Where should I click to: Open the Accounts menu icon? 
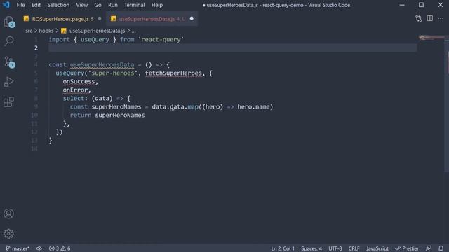click(8, 213)
